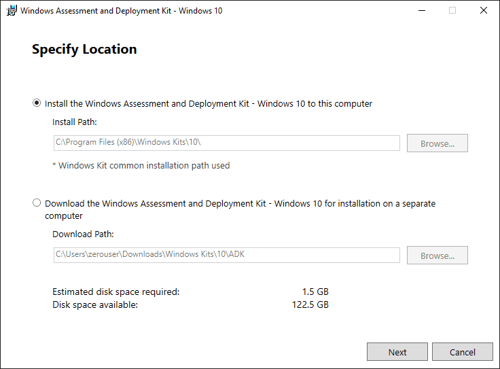Click the ADK installer icon in title bar
500x369 pixels.
pos(12,11)
